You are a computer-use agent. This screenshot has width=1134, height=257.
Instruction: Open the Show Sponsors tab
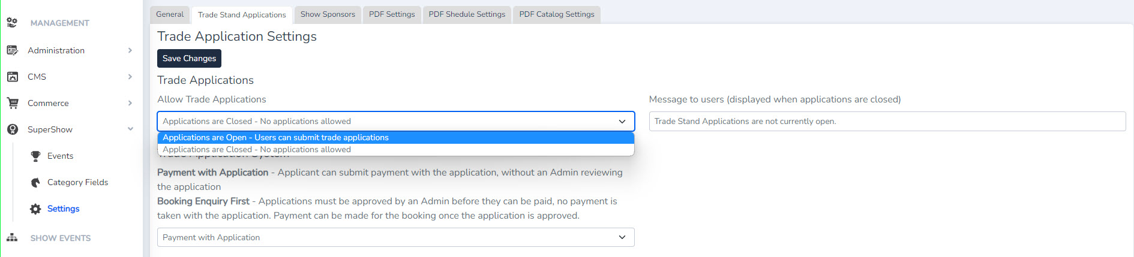coord(328,14)
